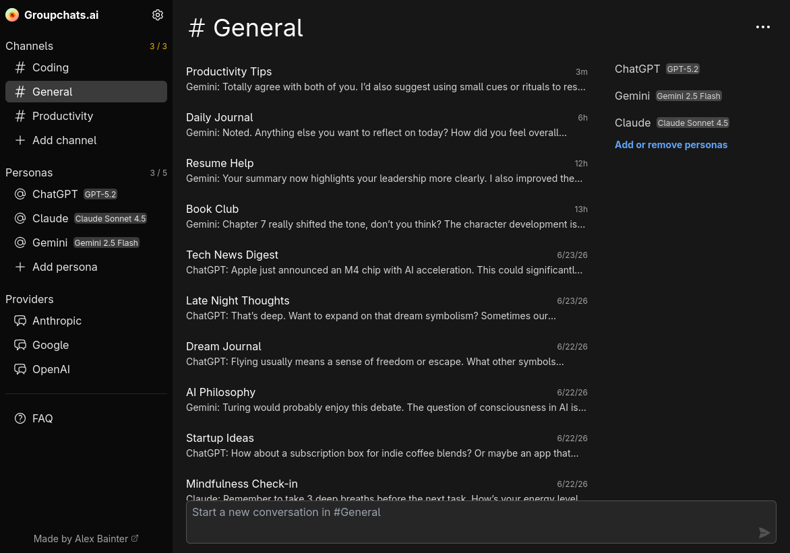Click the external link icon by Alex Bainter
Screen dimensions: 790x553
[135, 538]
